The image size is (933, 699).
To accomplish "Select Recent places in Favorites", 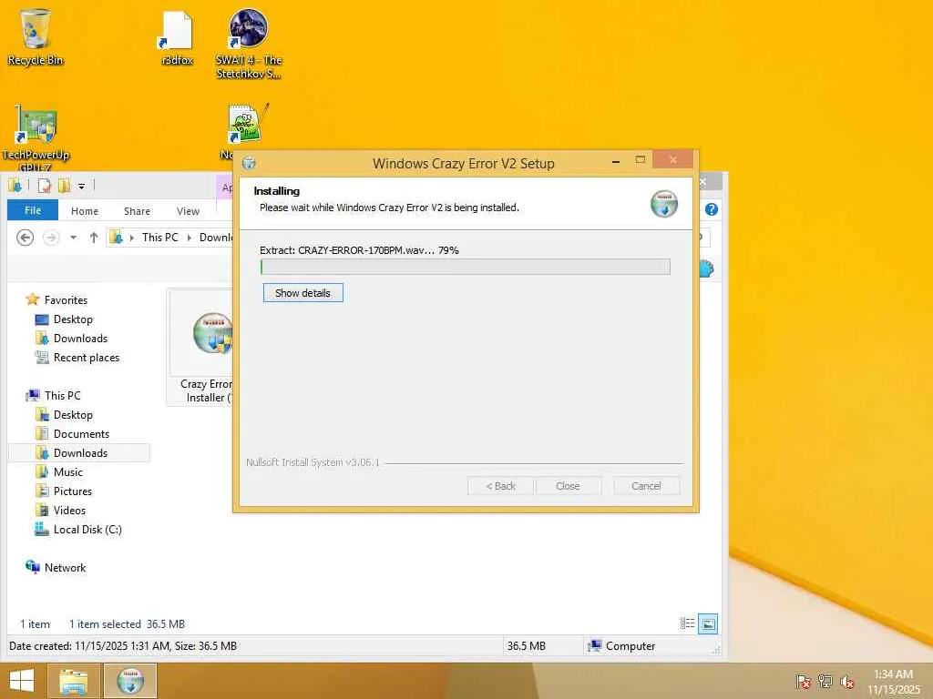I will (77, 357).
